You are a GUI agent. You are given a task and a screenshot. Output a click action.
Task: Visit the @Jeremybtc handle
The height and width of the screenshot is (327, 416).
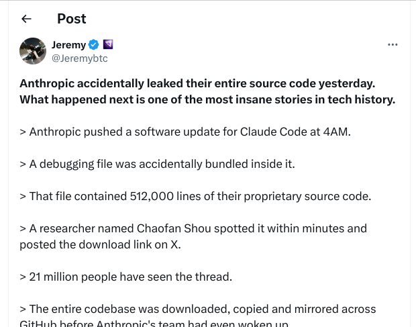pyautogui.click(x=79, y=58)
